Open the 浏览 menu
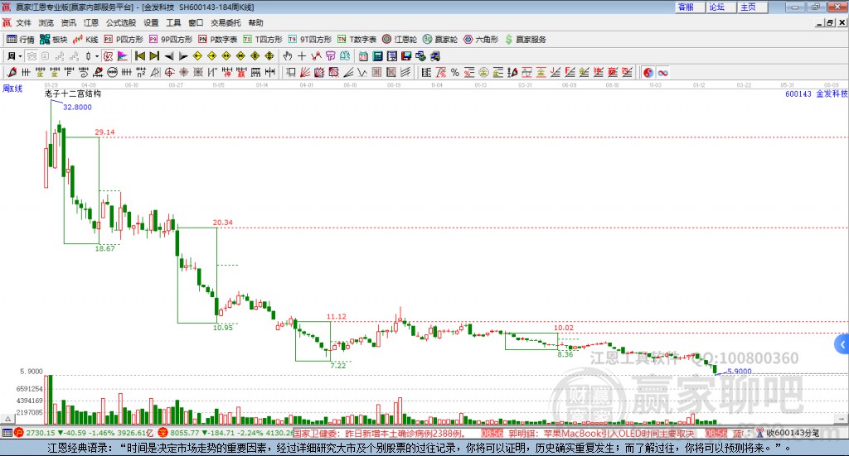 [46, 22]
